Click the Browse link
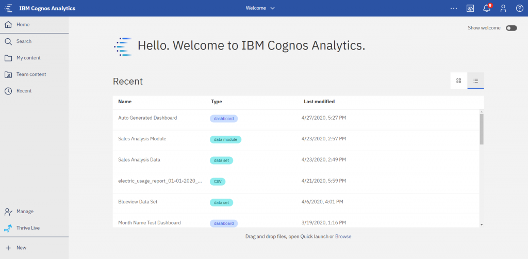Viewport: 528px width, 259px height. click(x=343, y=236)
